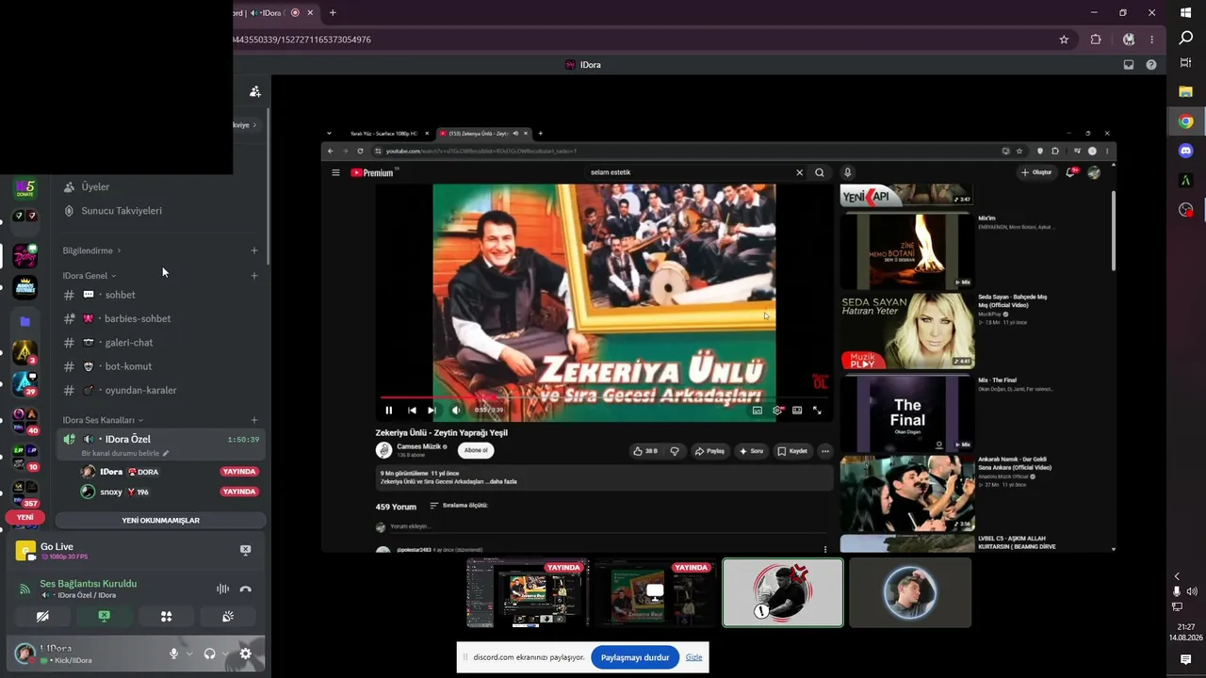Open the soundboard button
This screenshot has width=1206, height=678.
click(228, 617)
